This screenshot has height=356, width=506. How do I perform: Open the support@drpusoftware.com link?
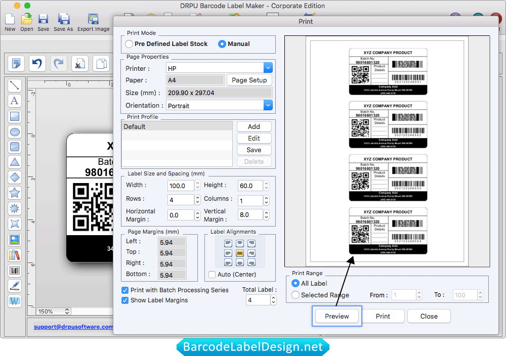[x=73, y=327]
